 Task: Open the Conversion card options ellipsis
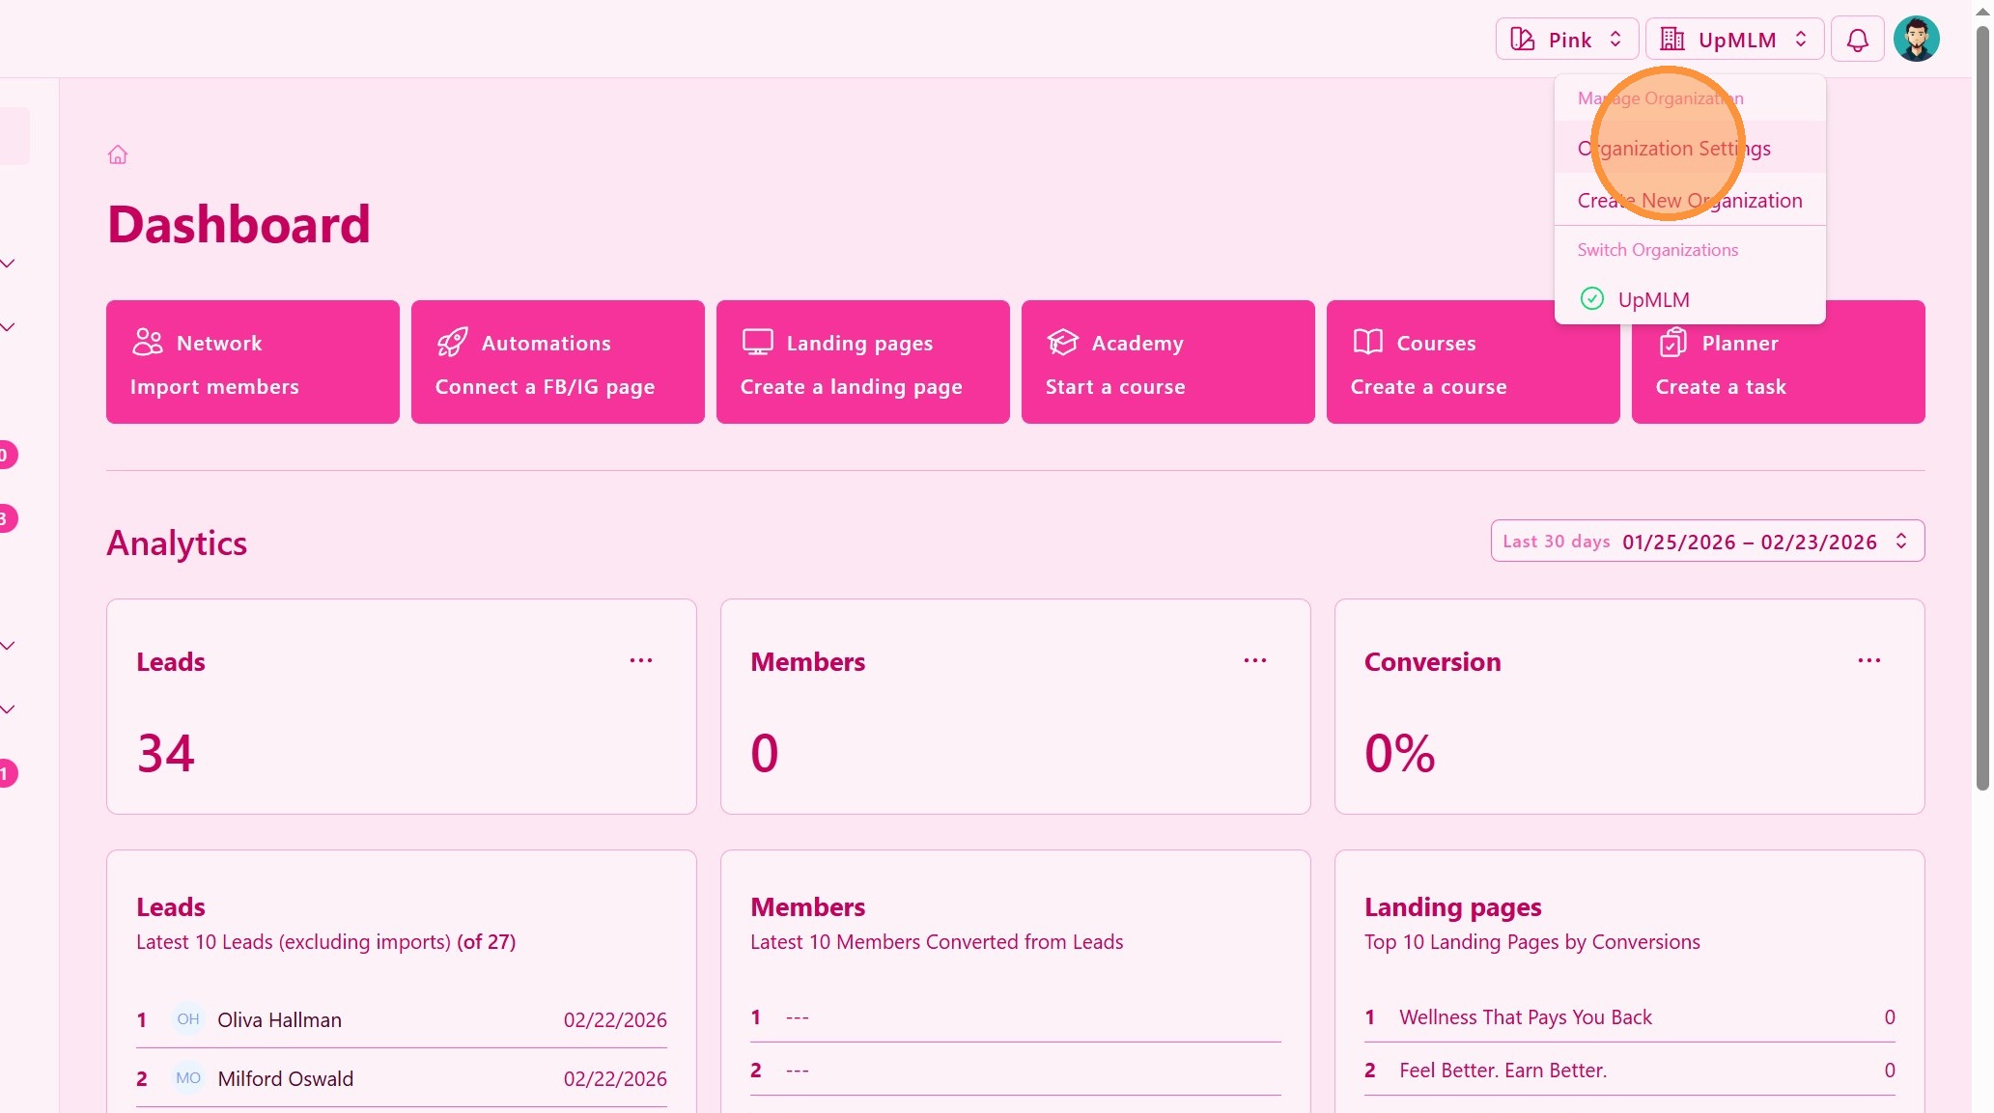point(1868,661)
